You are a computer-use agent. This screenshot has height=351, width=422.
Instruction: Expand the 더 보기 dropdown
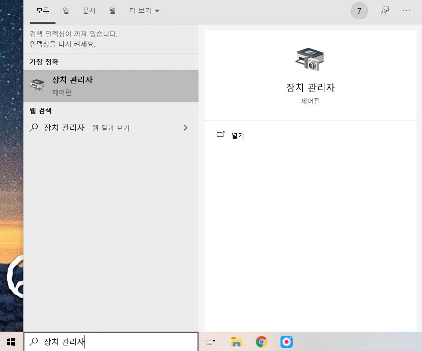(x=144, y=11)
